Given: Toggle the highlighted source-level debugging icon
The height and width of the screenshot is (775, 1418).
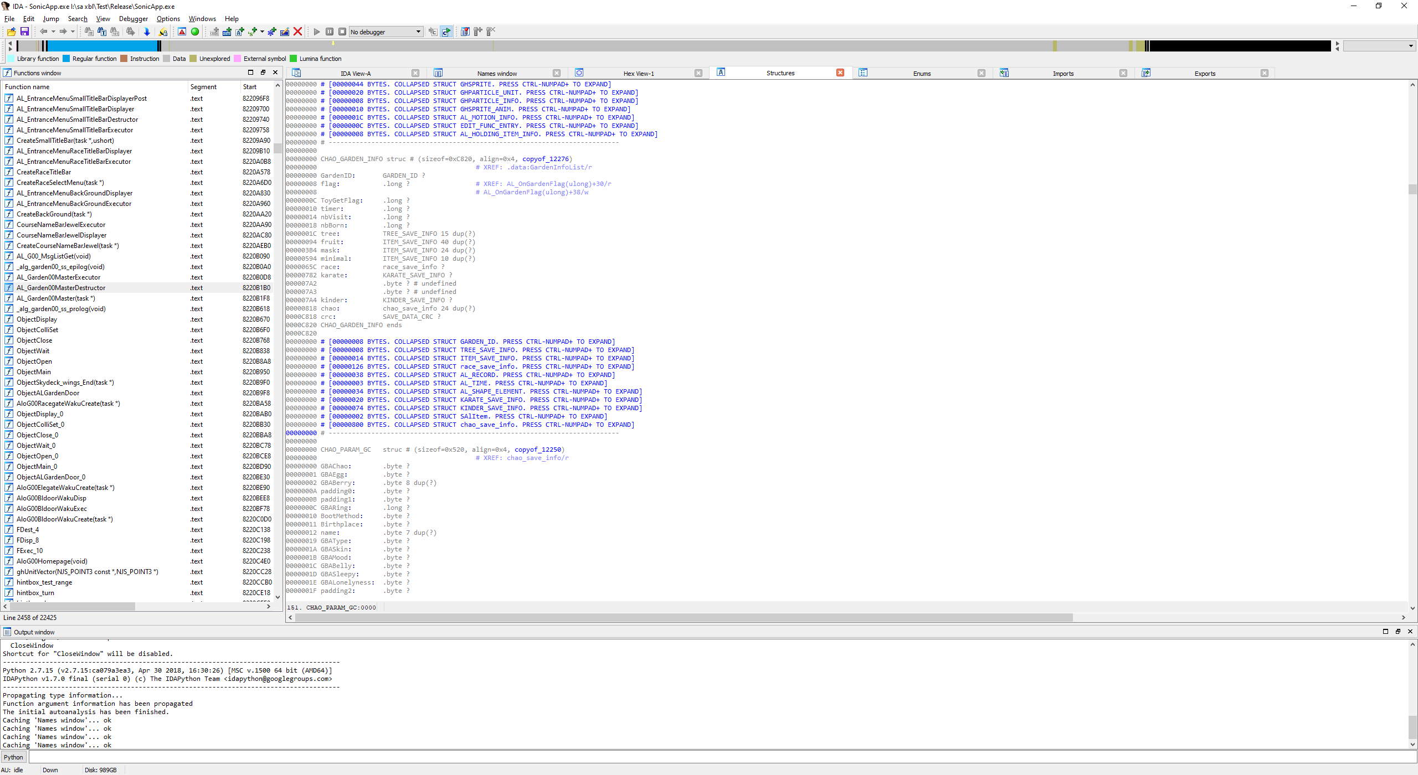Looking at the screenshot, I should click(446, 32).
